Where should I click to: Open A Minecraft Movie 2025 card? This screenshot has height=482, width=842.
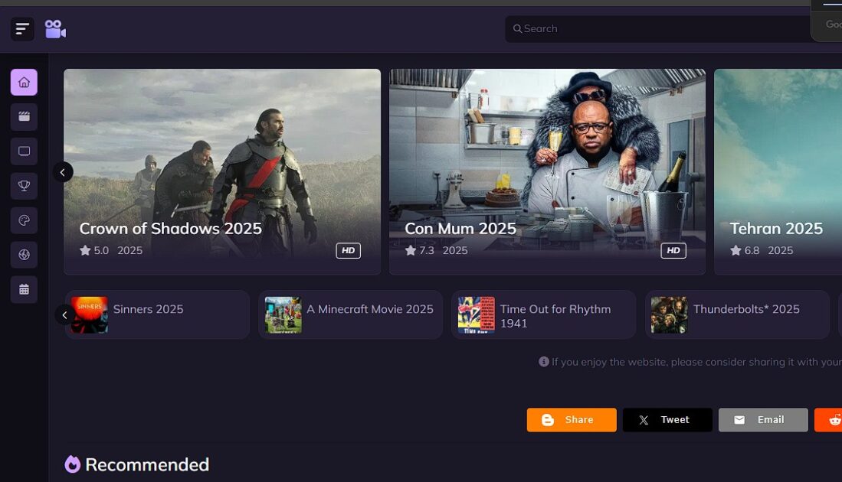351,314
